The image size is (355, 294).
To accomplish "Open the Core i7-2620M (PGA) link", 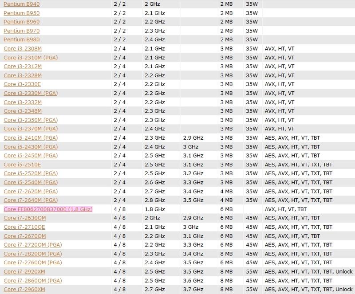I will (31, 191).
